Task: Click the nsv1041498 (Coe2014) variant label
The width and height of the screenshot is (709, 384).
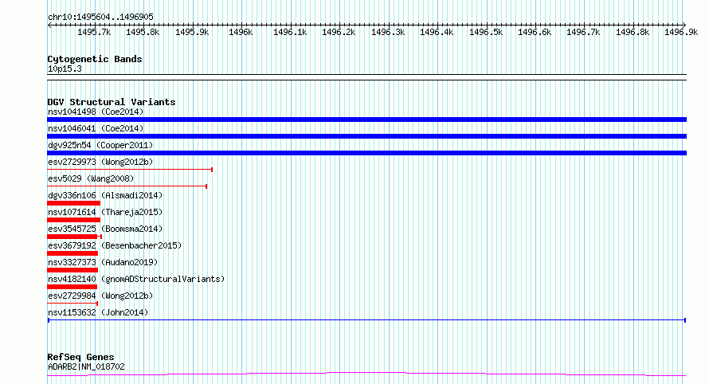Action: click(96, 112)
